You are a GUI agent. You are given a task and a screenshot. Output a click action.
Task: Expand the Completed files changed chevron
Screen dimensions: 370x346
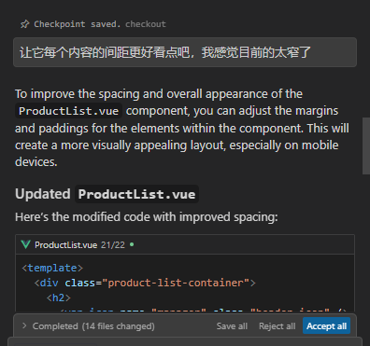click(24, 325)
